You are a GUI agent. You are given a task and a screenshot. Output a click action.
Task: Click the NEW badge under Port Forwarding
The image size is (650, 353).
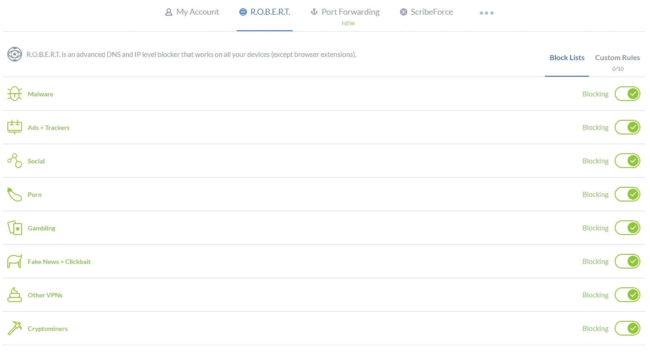pyautogui.click(x=348, y=23)
